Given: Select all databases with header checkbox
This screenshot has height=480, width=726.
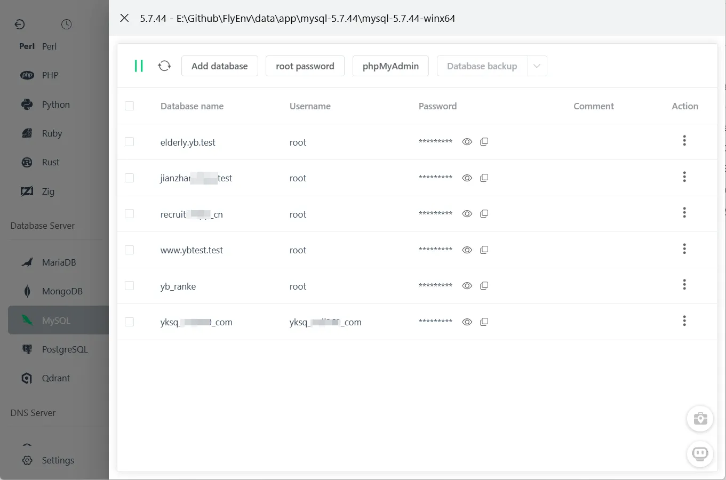Looking at the screenshot, I should click(129, 106).
